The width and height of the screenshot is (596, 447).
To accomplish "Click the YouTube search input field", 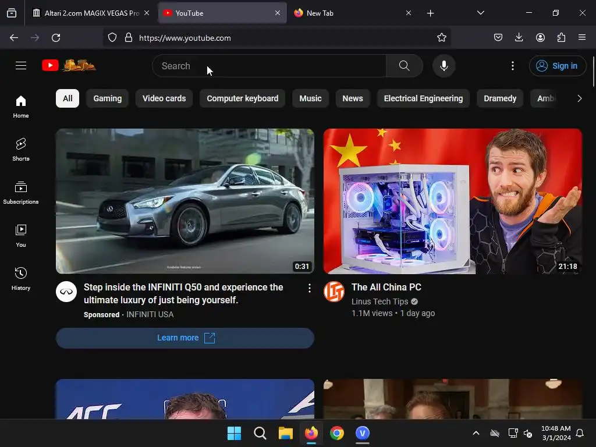I will (x=269, y=66).
